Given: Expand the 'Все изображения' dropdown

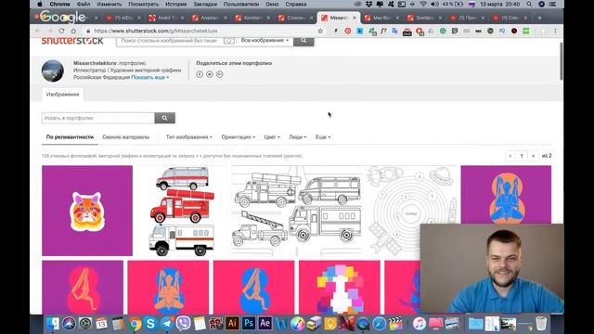Looking at the screenshot, I should [x=265, y=40].
